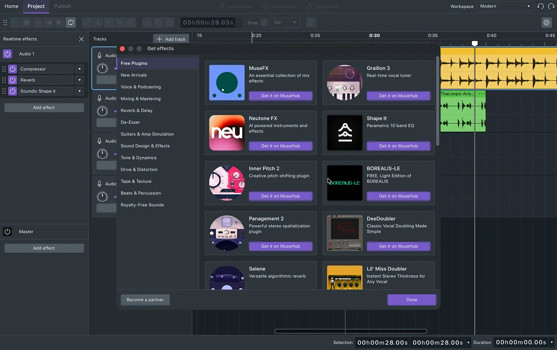Viewport: 557px width, 350px height.
Task: Adjust the third track's pan knob
Action: click(x=102, y=154)
